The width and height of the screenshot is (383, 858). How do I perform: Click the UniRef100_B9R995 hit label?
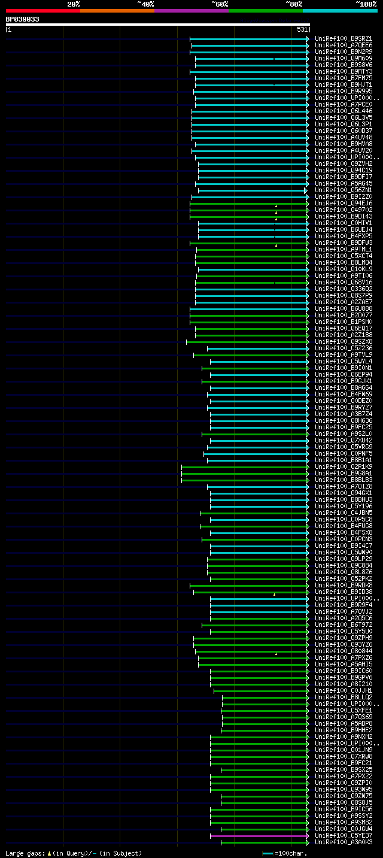[x=344, y=91]
